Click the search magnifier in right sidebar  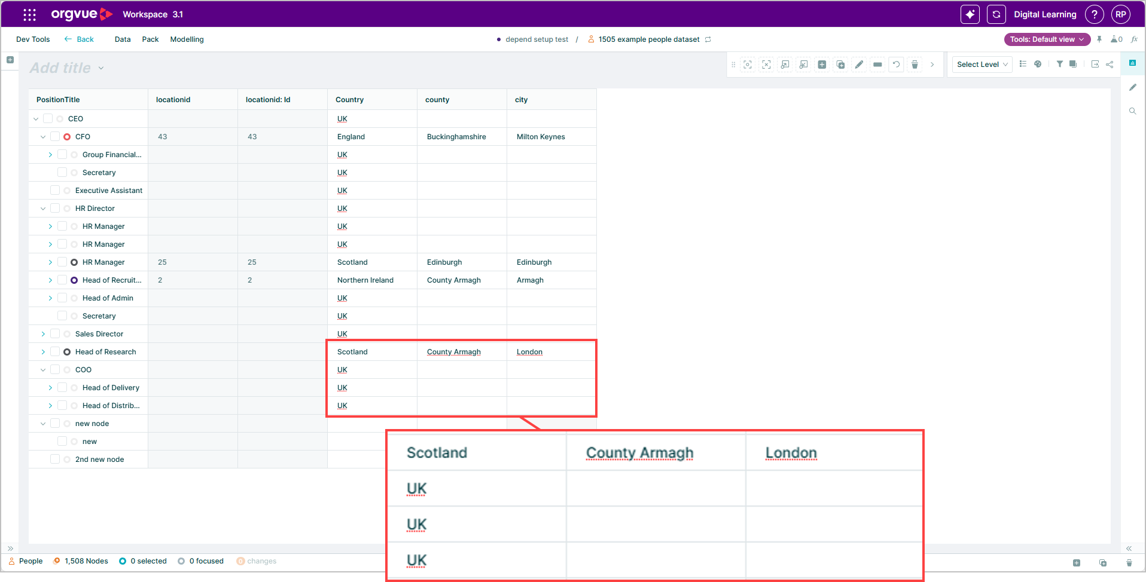click(1132, 111)
